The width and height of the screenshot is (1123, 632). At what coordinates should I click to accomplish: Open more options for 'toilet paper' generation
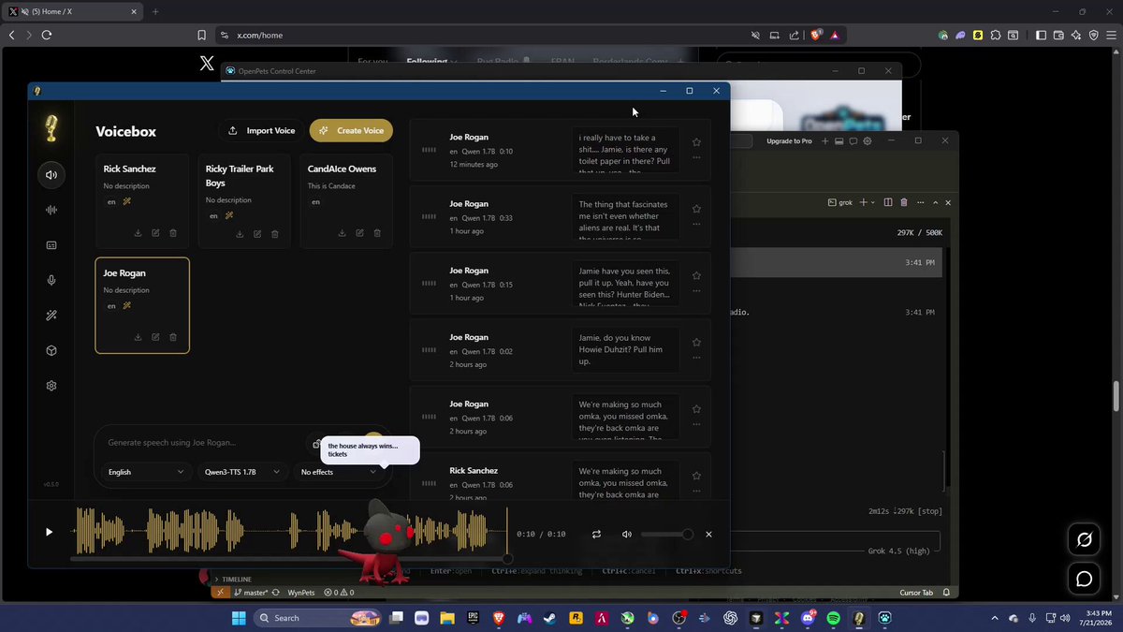[x=696, y=157]
